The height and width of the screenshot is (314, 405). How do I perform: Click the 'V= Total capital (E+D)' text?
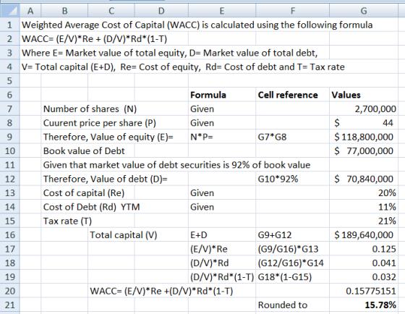pos(183,67)
